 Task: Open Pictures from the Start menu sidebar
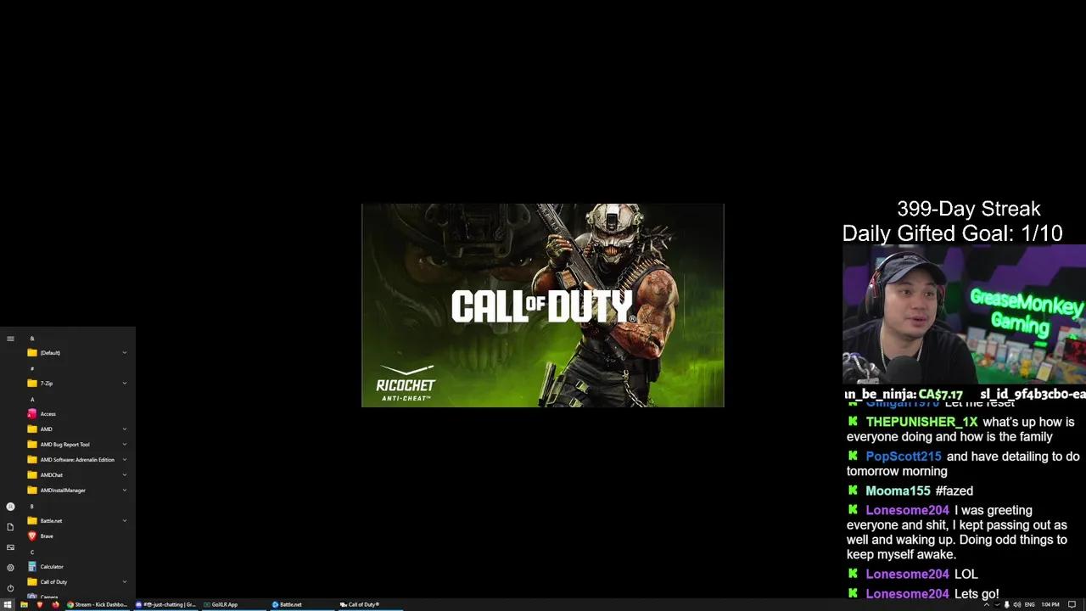tap(10, 547)
